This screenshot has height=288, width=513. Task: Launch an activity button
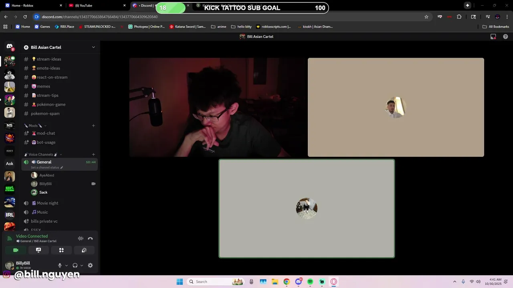[61, 250]
